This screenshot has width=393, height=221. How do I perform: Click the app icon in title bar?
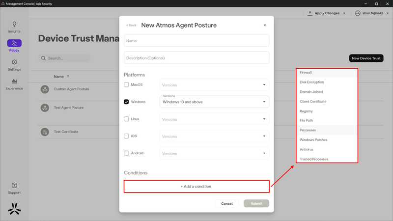(x=3, y=3)
